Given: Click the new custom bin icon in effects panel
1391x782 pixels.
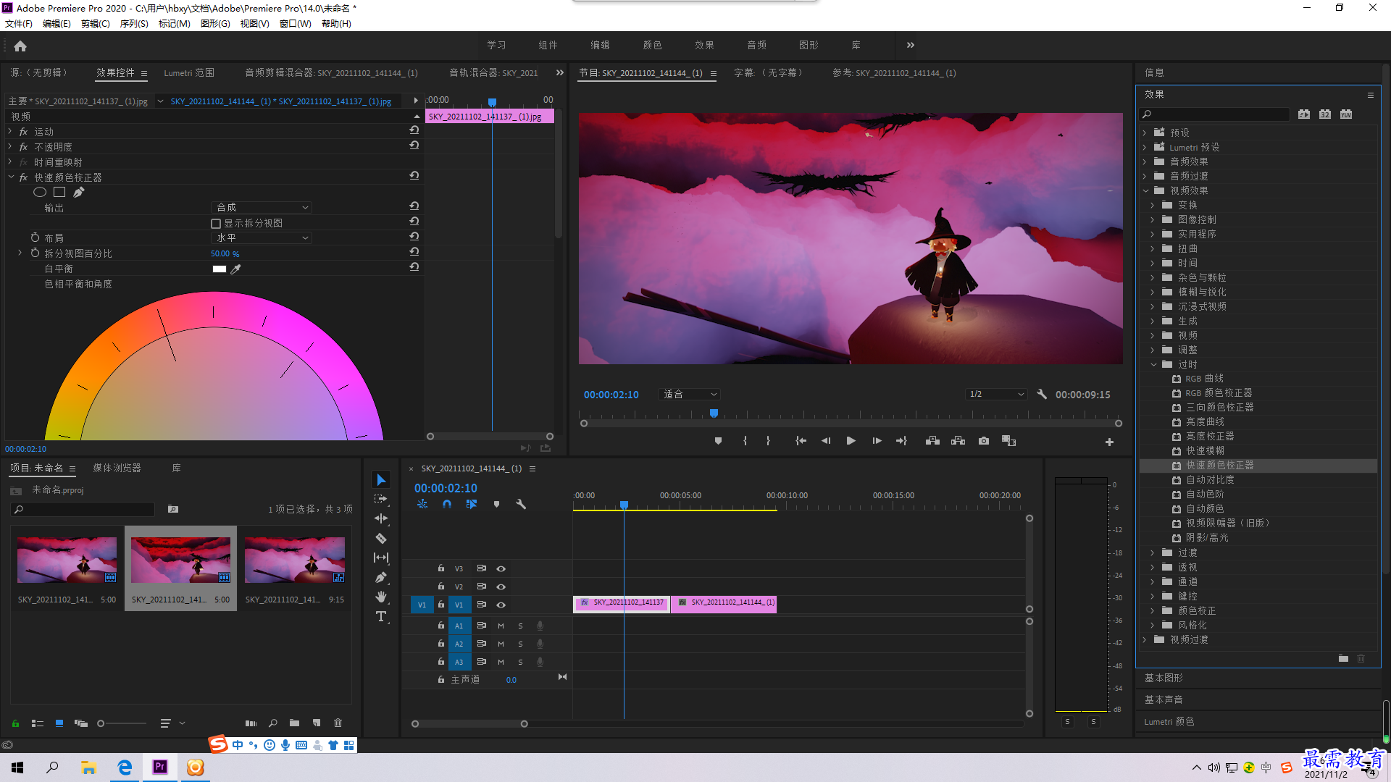Looking at the screenshot, I should (x=1343, y=658).
